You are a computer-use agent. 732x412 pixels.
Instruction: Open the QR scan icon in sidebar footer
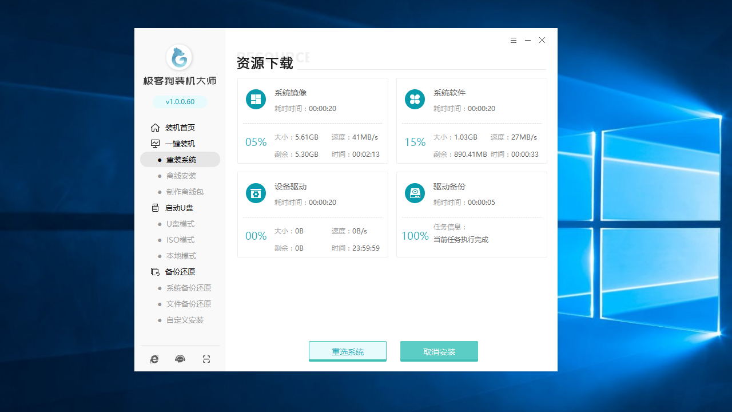pos(206,359)
